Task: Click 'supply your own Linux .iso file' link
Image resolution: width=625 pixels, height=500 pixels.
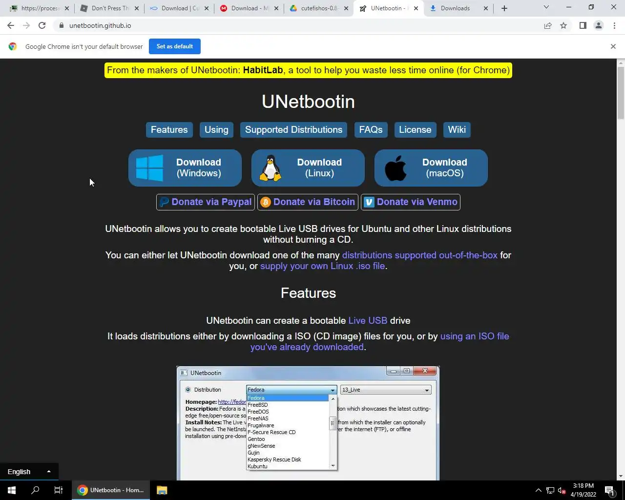Action: (x=322, y=266)
